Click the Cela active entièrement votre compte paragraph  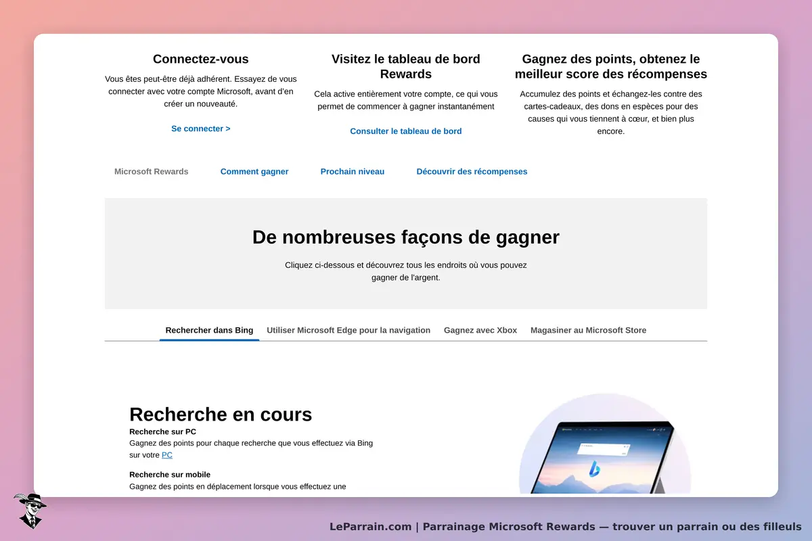[x=406, y=100]
